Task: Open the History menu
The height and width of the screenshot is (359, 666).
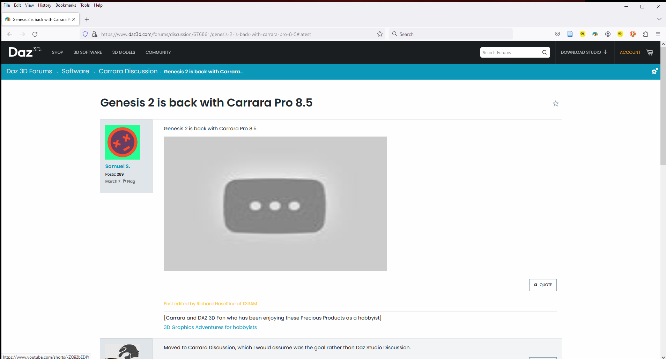Action: [x=45, y=5]
